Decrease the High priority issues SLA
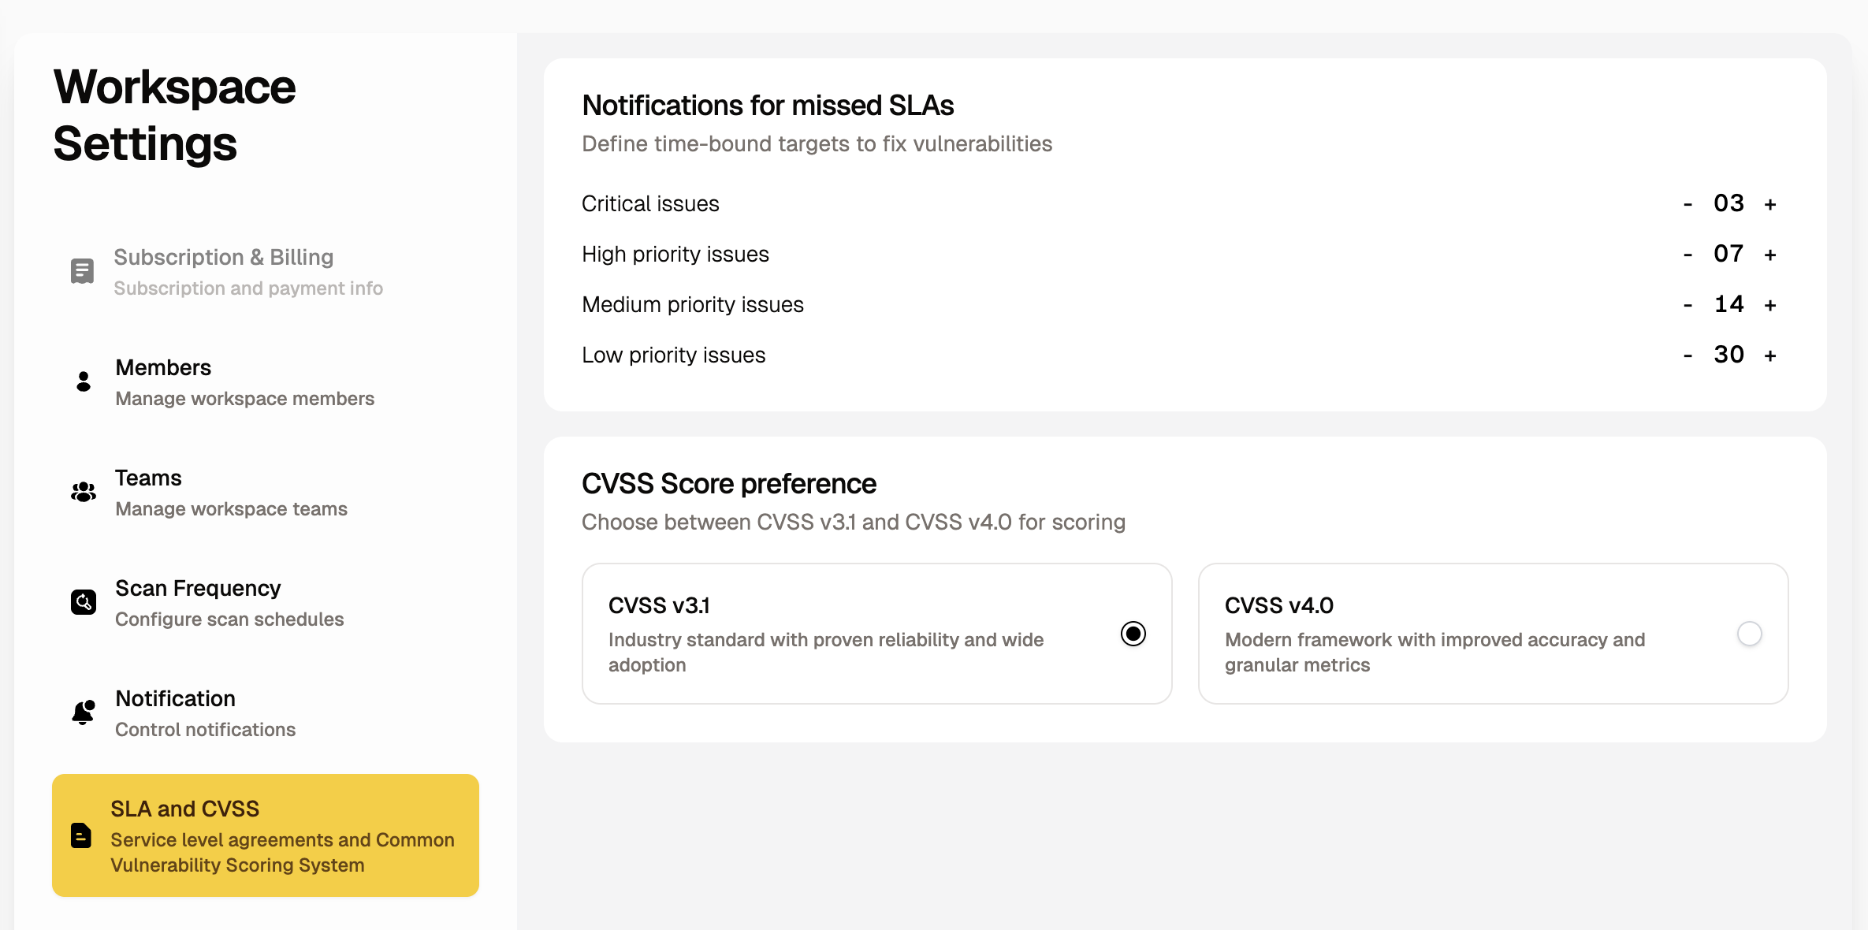Screen dimensions: 1868x930 [1687, 254]
